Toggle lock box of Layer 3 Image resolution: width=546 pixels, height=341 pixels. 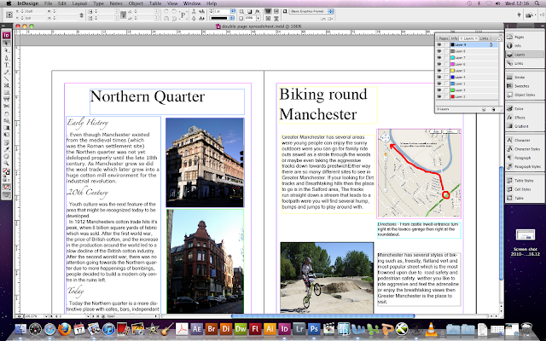[x=446, y=90]
